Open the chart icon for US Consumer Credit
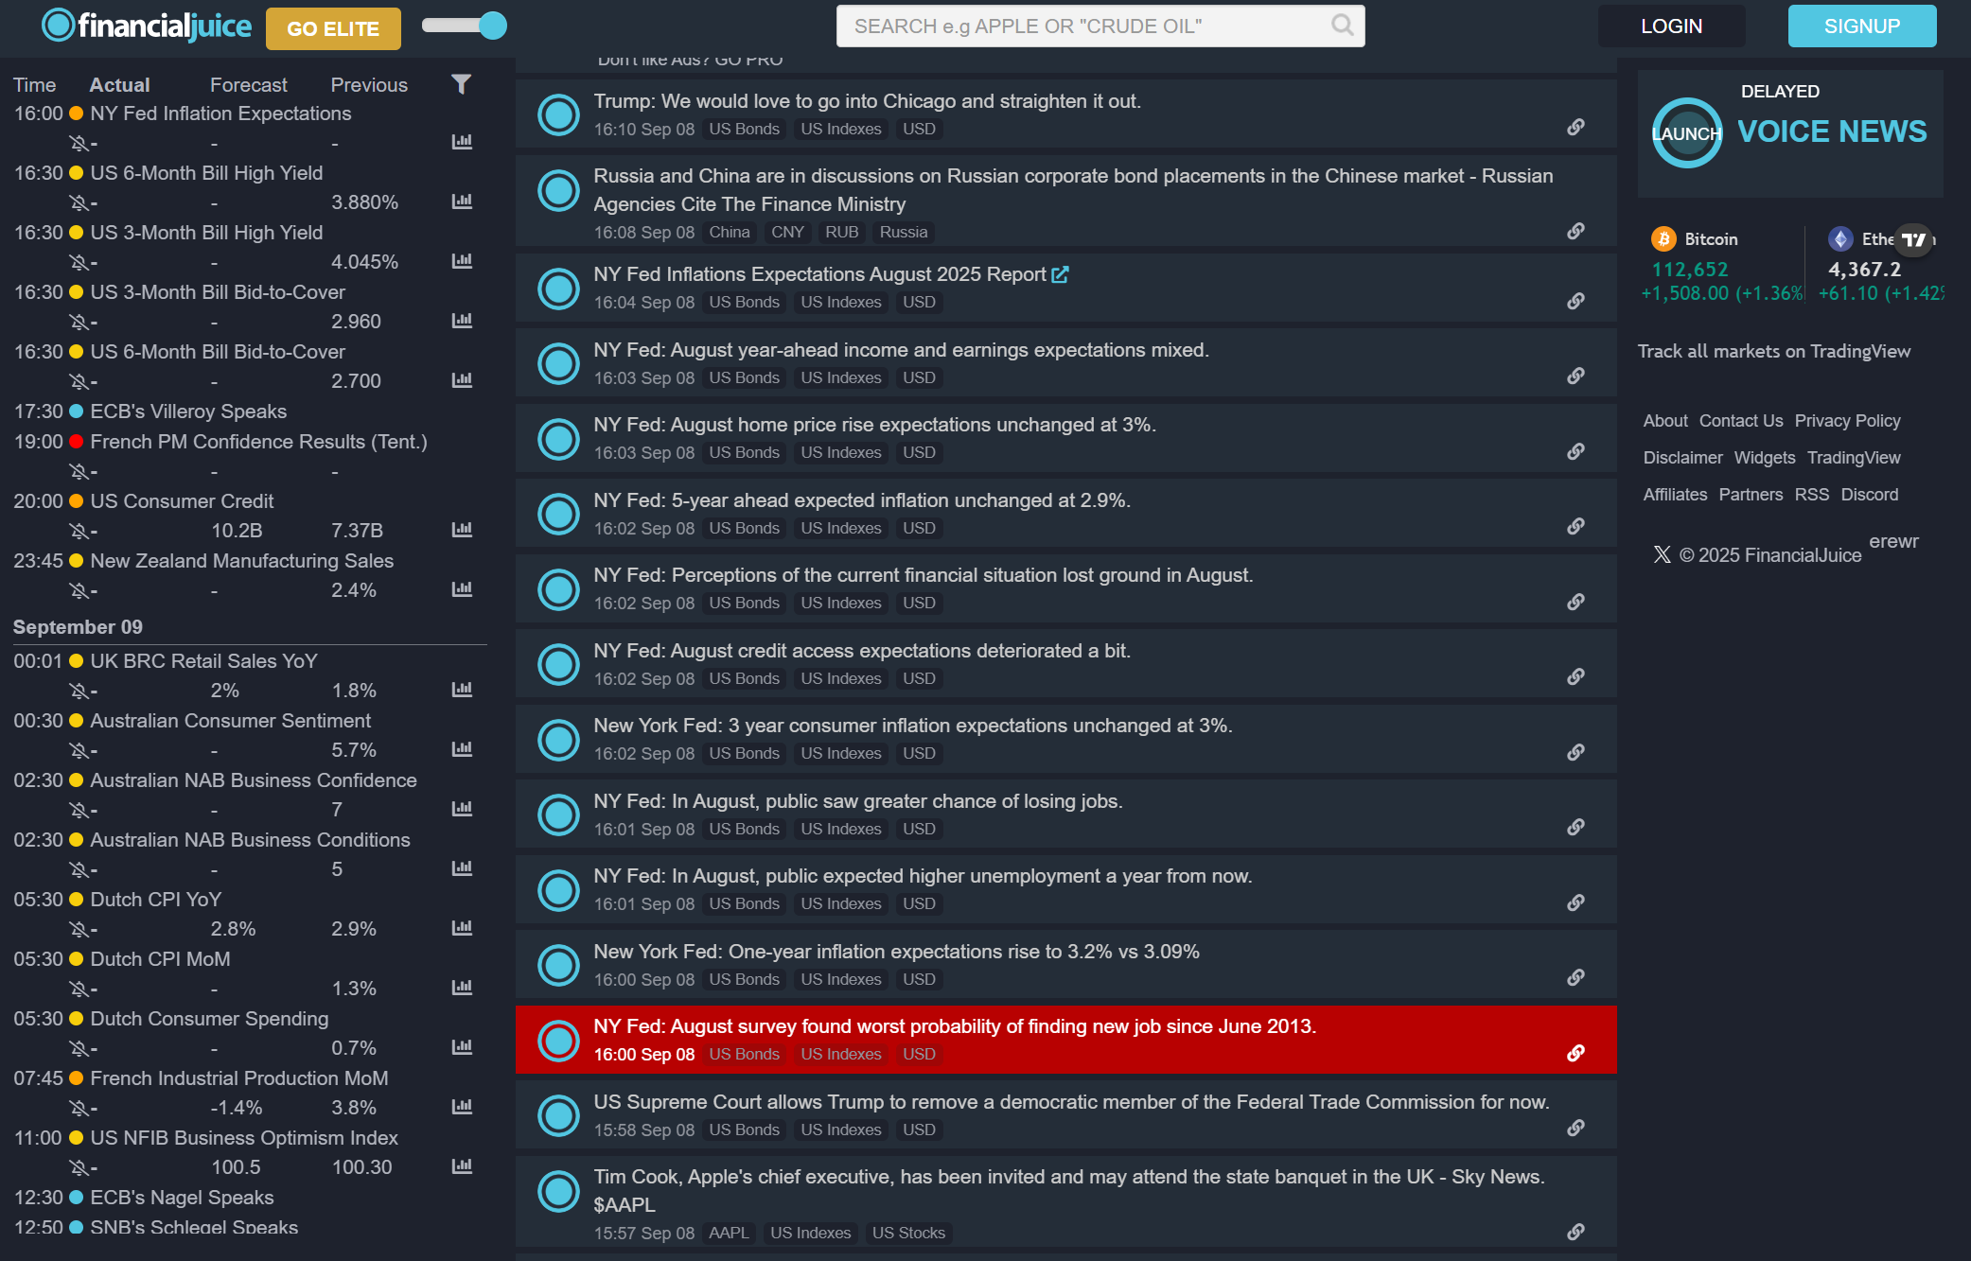 (x=462, y=530)
